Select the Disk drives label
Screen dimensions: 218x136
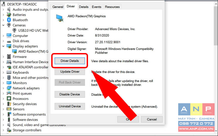(x=21, y=41)
